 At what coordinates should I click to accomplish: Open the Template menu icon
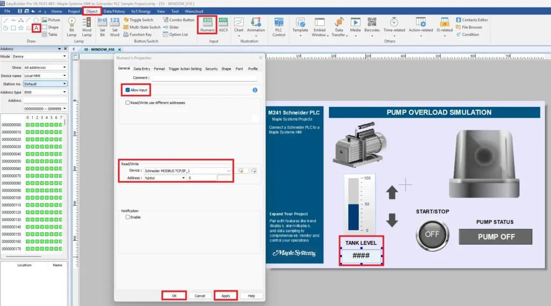click(300, 27)
